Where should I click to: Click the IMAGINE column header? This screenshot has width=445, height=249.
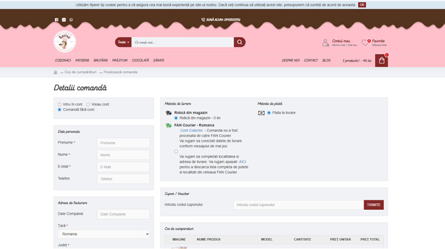(x=179, y=239)
